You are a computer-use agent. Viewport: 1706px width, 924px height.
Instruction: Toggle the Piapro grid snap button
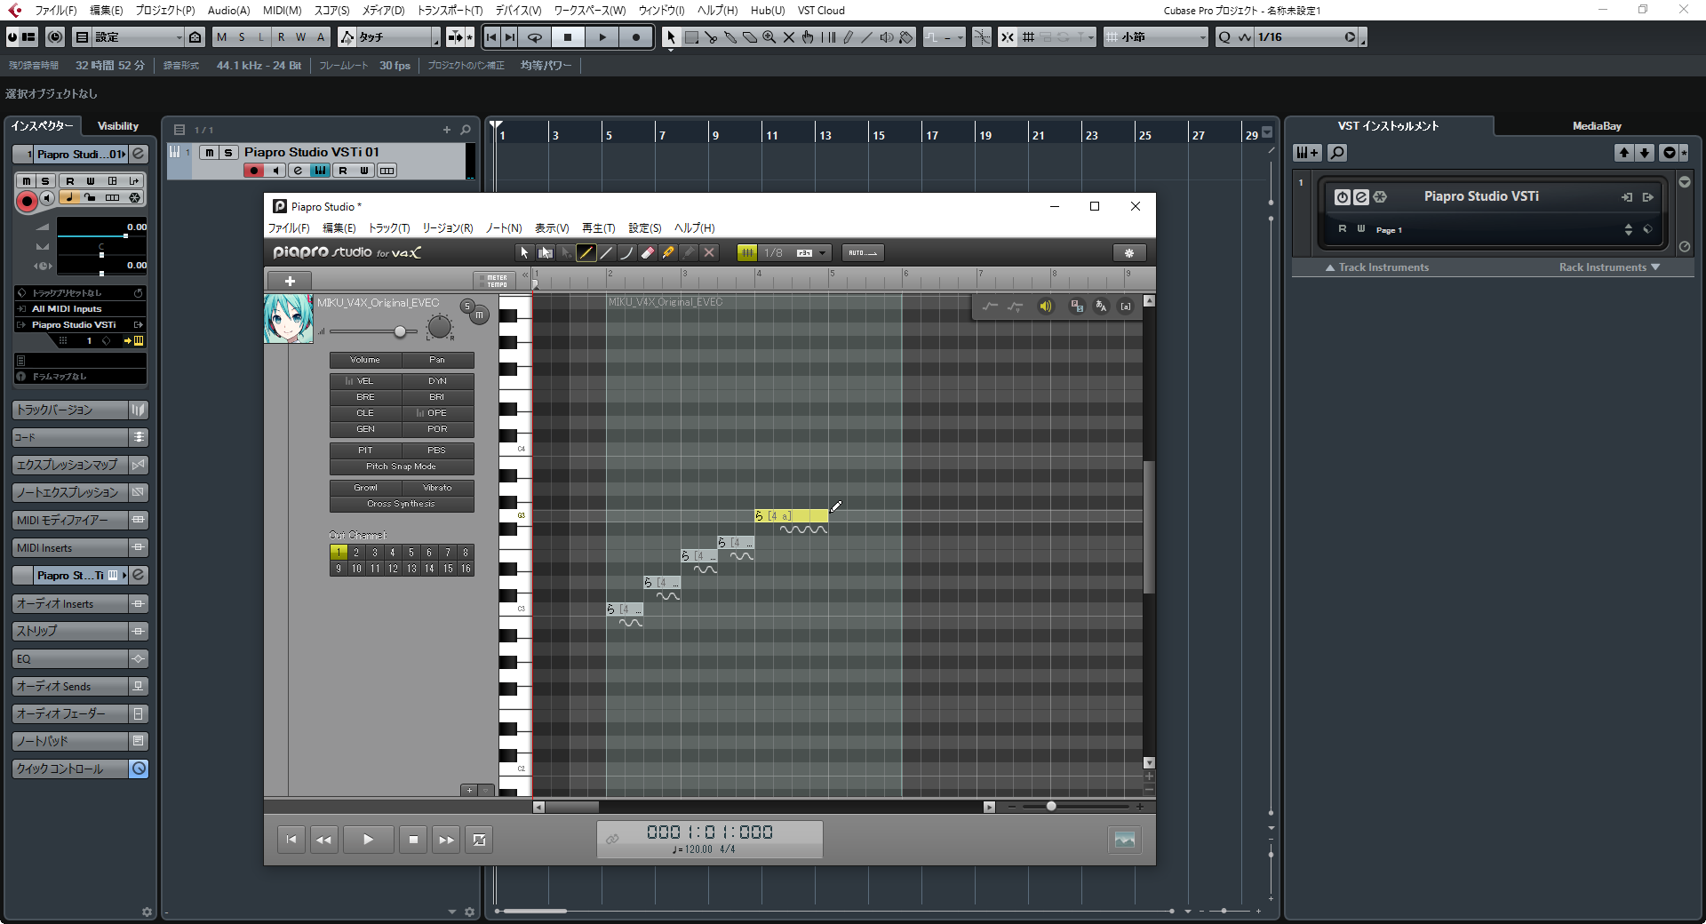coord(747,253)
